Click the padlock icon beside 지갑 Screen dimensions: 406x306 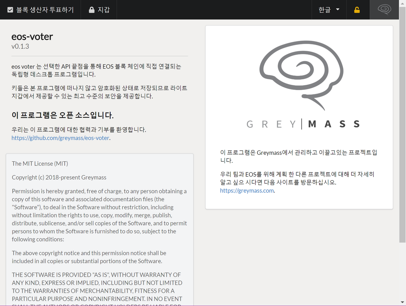tap(92, 10)
